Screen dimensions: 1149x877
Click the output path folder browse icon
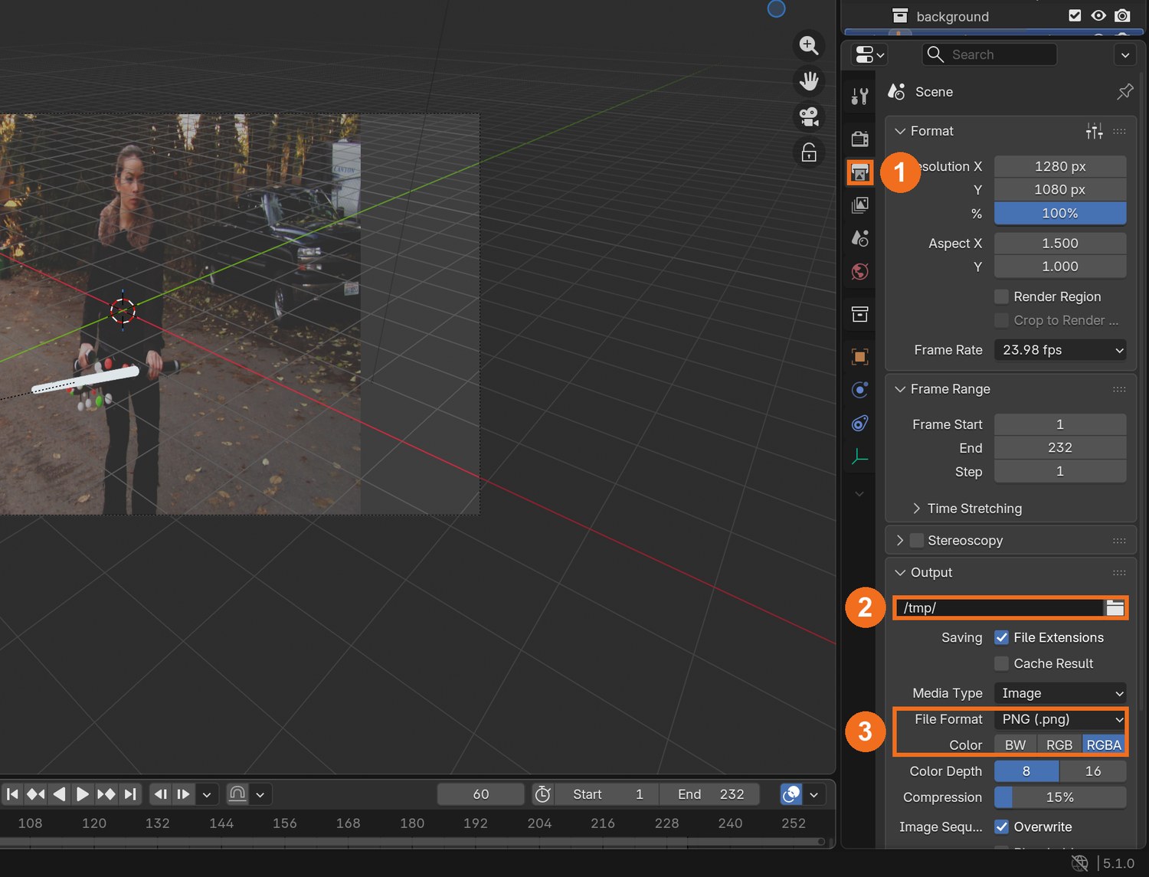pyautogui.click(x=1115, y=608)
